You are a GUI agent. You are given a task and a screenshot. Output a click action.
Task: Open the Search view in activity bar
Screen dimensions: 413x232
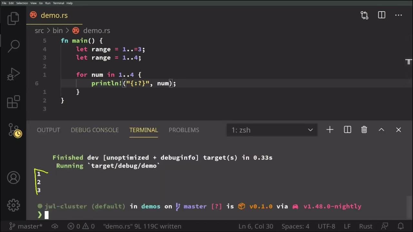click(x=13, y=46)
